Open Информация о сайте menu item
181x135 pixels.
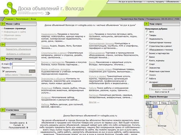point(15,32)
